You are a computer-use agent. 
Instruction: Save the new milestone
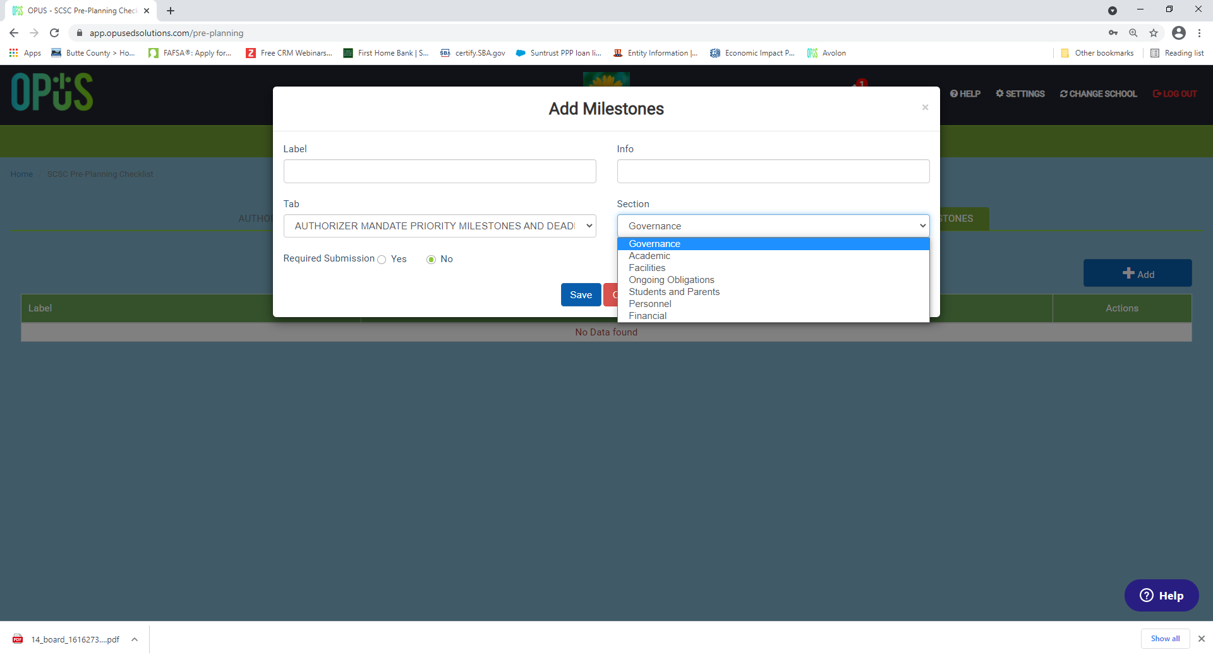581,295
